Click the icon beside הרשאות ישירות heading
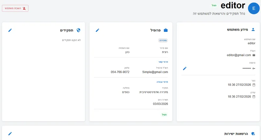This screenshot has width=261, height=140. pyautogui.click(x=253, y=134)
